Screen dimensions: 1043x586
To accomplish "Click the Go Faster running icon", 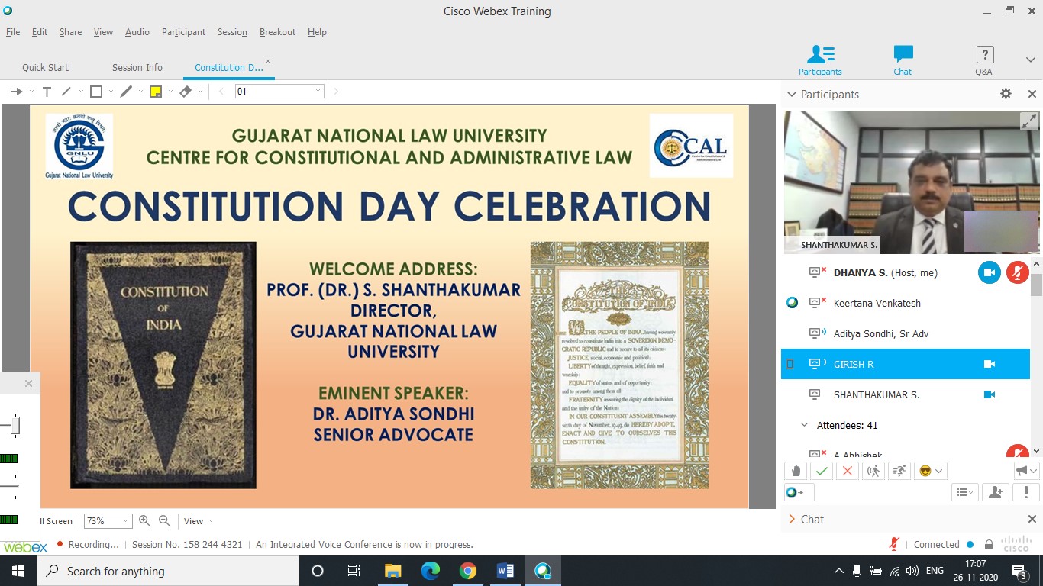I will click(x=899, y=471).
